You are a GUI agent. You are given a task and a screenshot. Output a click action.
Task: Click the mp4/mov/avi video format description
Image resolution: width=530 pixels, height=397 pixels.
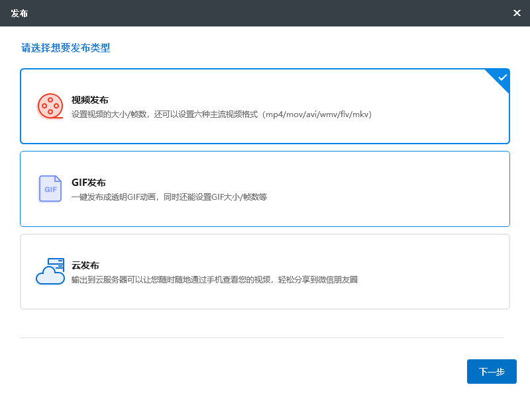tap(221, 114)
